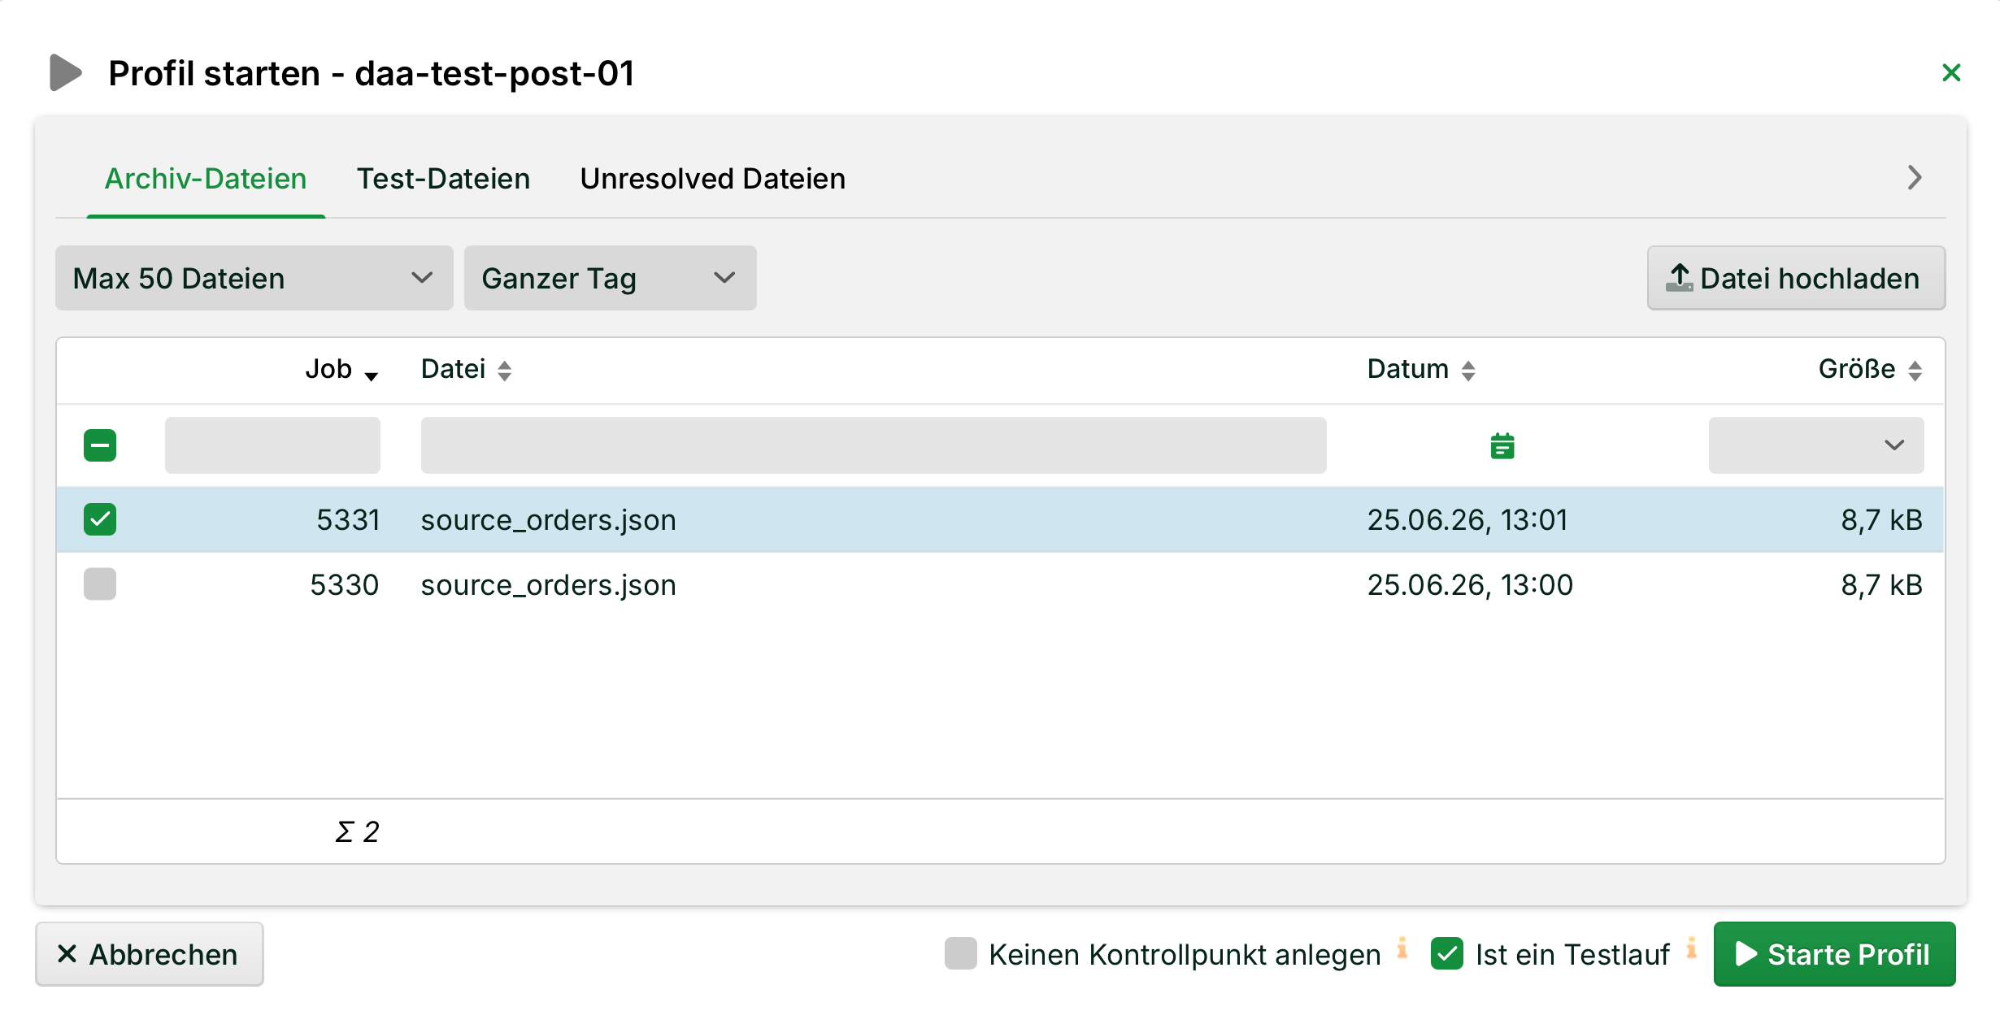Open the Ganzer Tag dropdown
The image size is (2000, 1024).
tap(610, 278)
